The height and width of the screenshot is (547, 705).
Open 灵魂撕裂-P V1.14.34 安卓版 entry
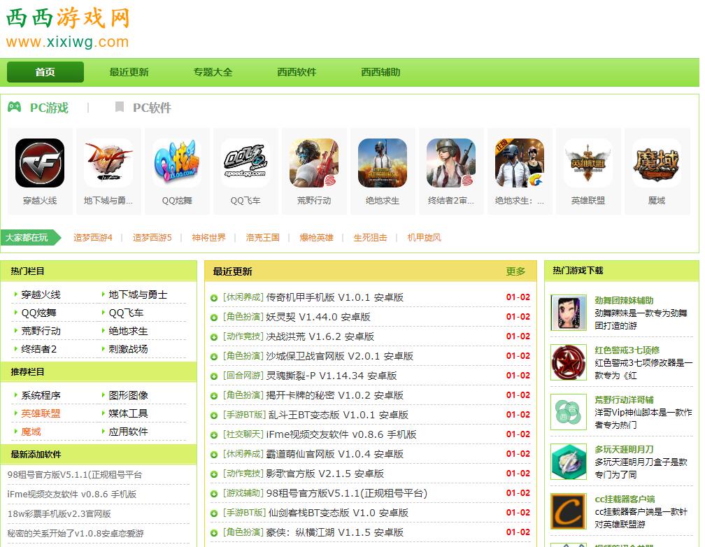(x=332, y=376)
